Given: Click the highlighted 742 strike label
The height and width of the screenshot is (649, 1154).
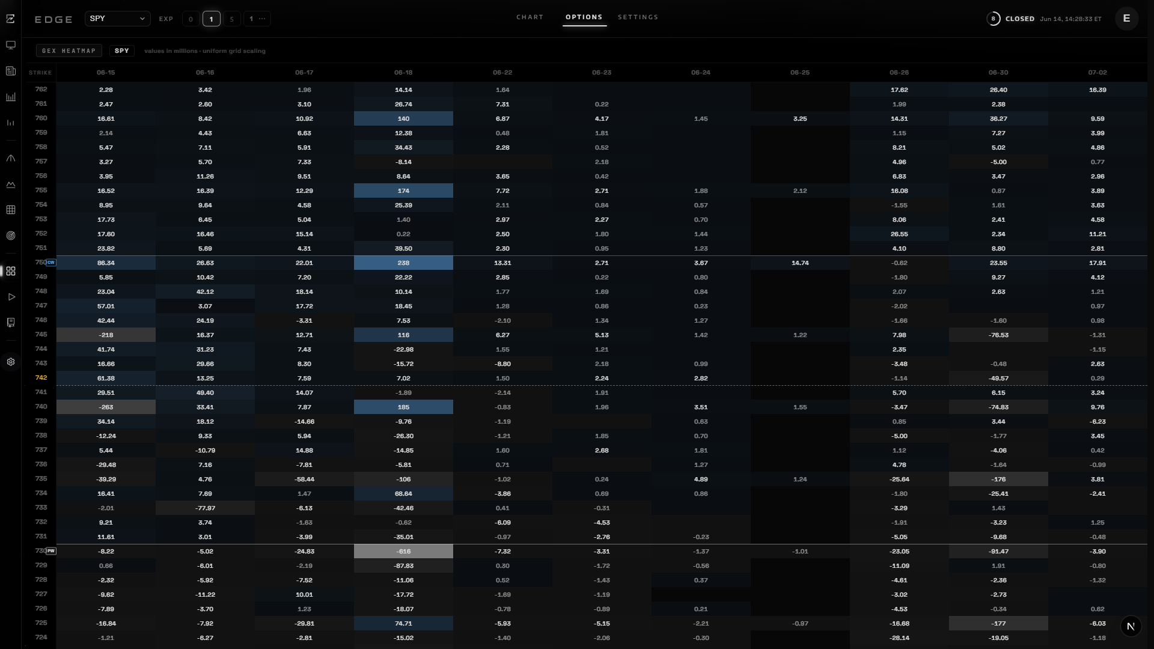Looking at the screenshot, I should 41,378.
